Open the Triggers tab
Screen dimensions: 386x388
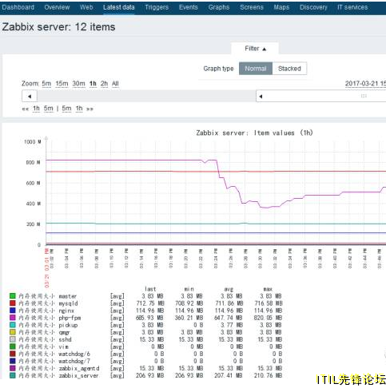pos(157,7)
